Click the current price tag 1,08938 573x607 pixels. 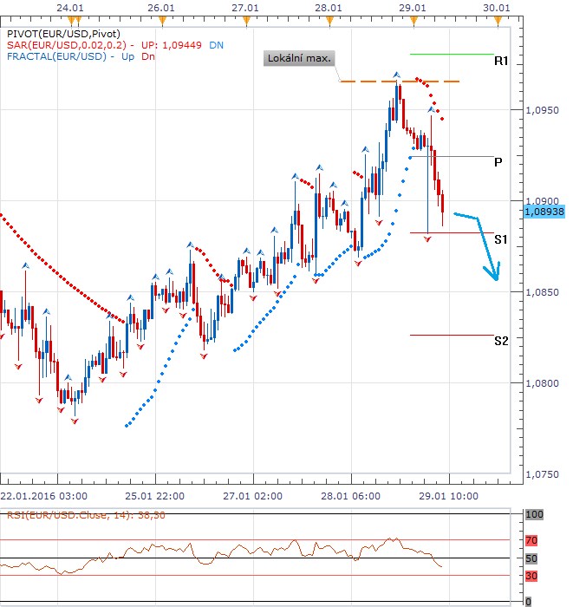point(545,211)
